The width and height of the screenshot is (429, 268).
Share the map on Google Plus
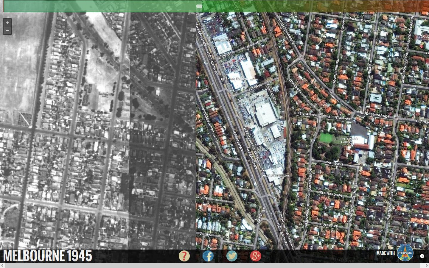pyautogui.click(x=256, y=256)
